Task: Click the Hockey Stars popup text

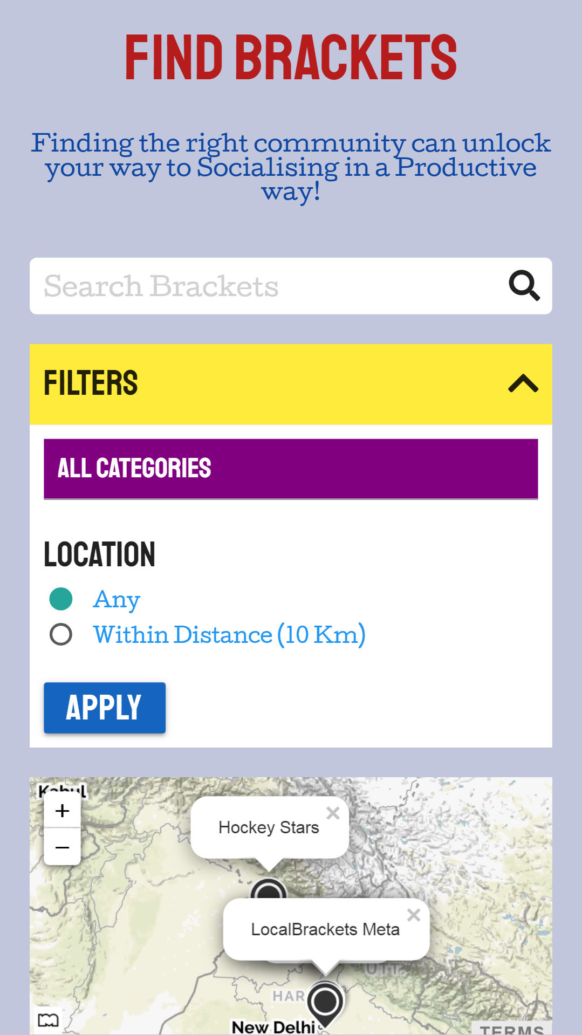Action: pos(269,827)
